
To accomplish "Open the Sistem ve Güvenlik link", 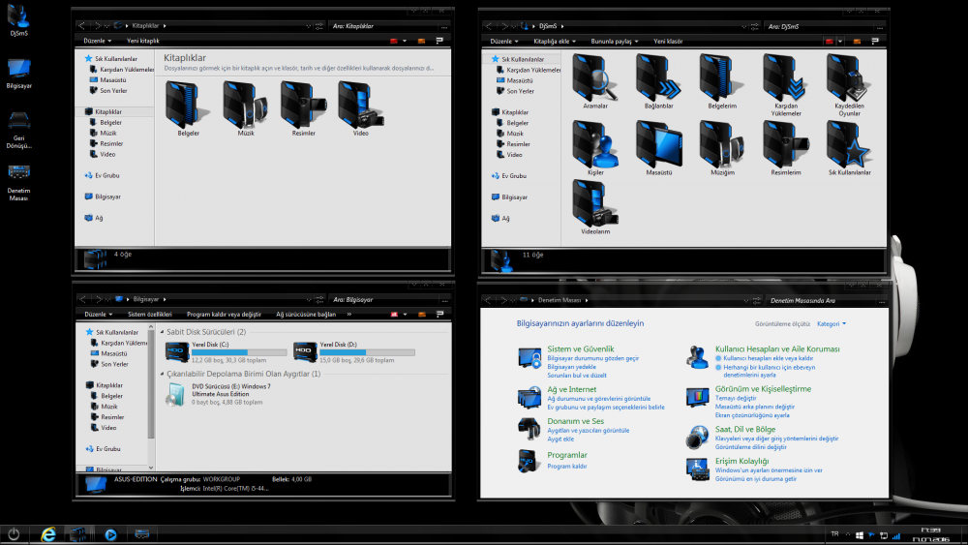I will coord(580,348).
